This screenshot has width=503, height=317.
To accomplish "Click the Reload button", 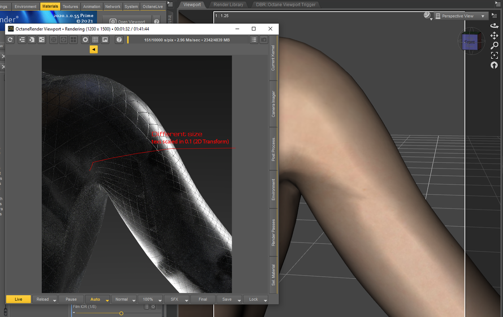I will coord(42,299).
